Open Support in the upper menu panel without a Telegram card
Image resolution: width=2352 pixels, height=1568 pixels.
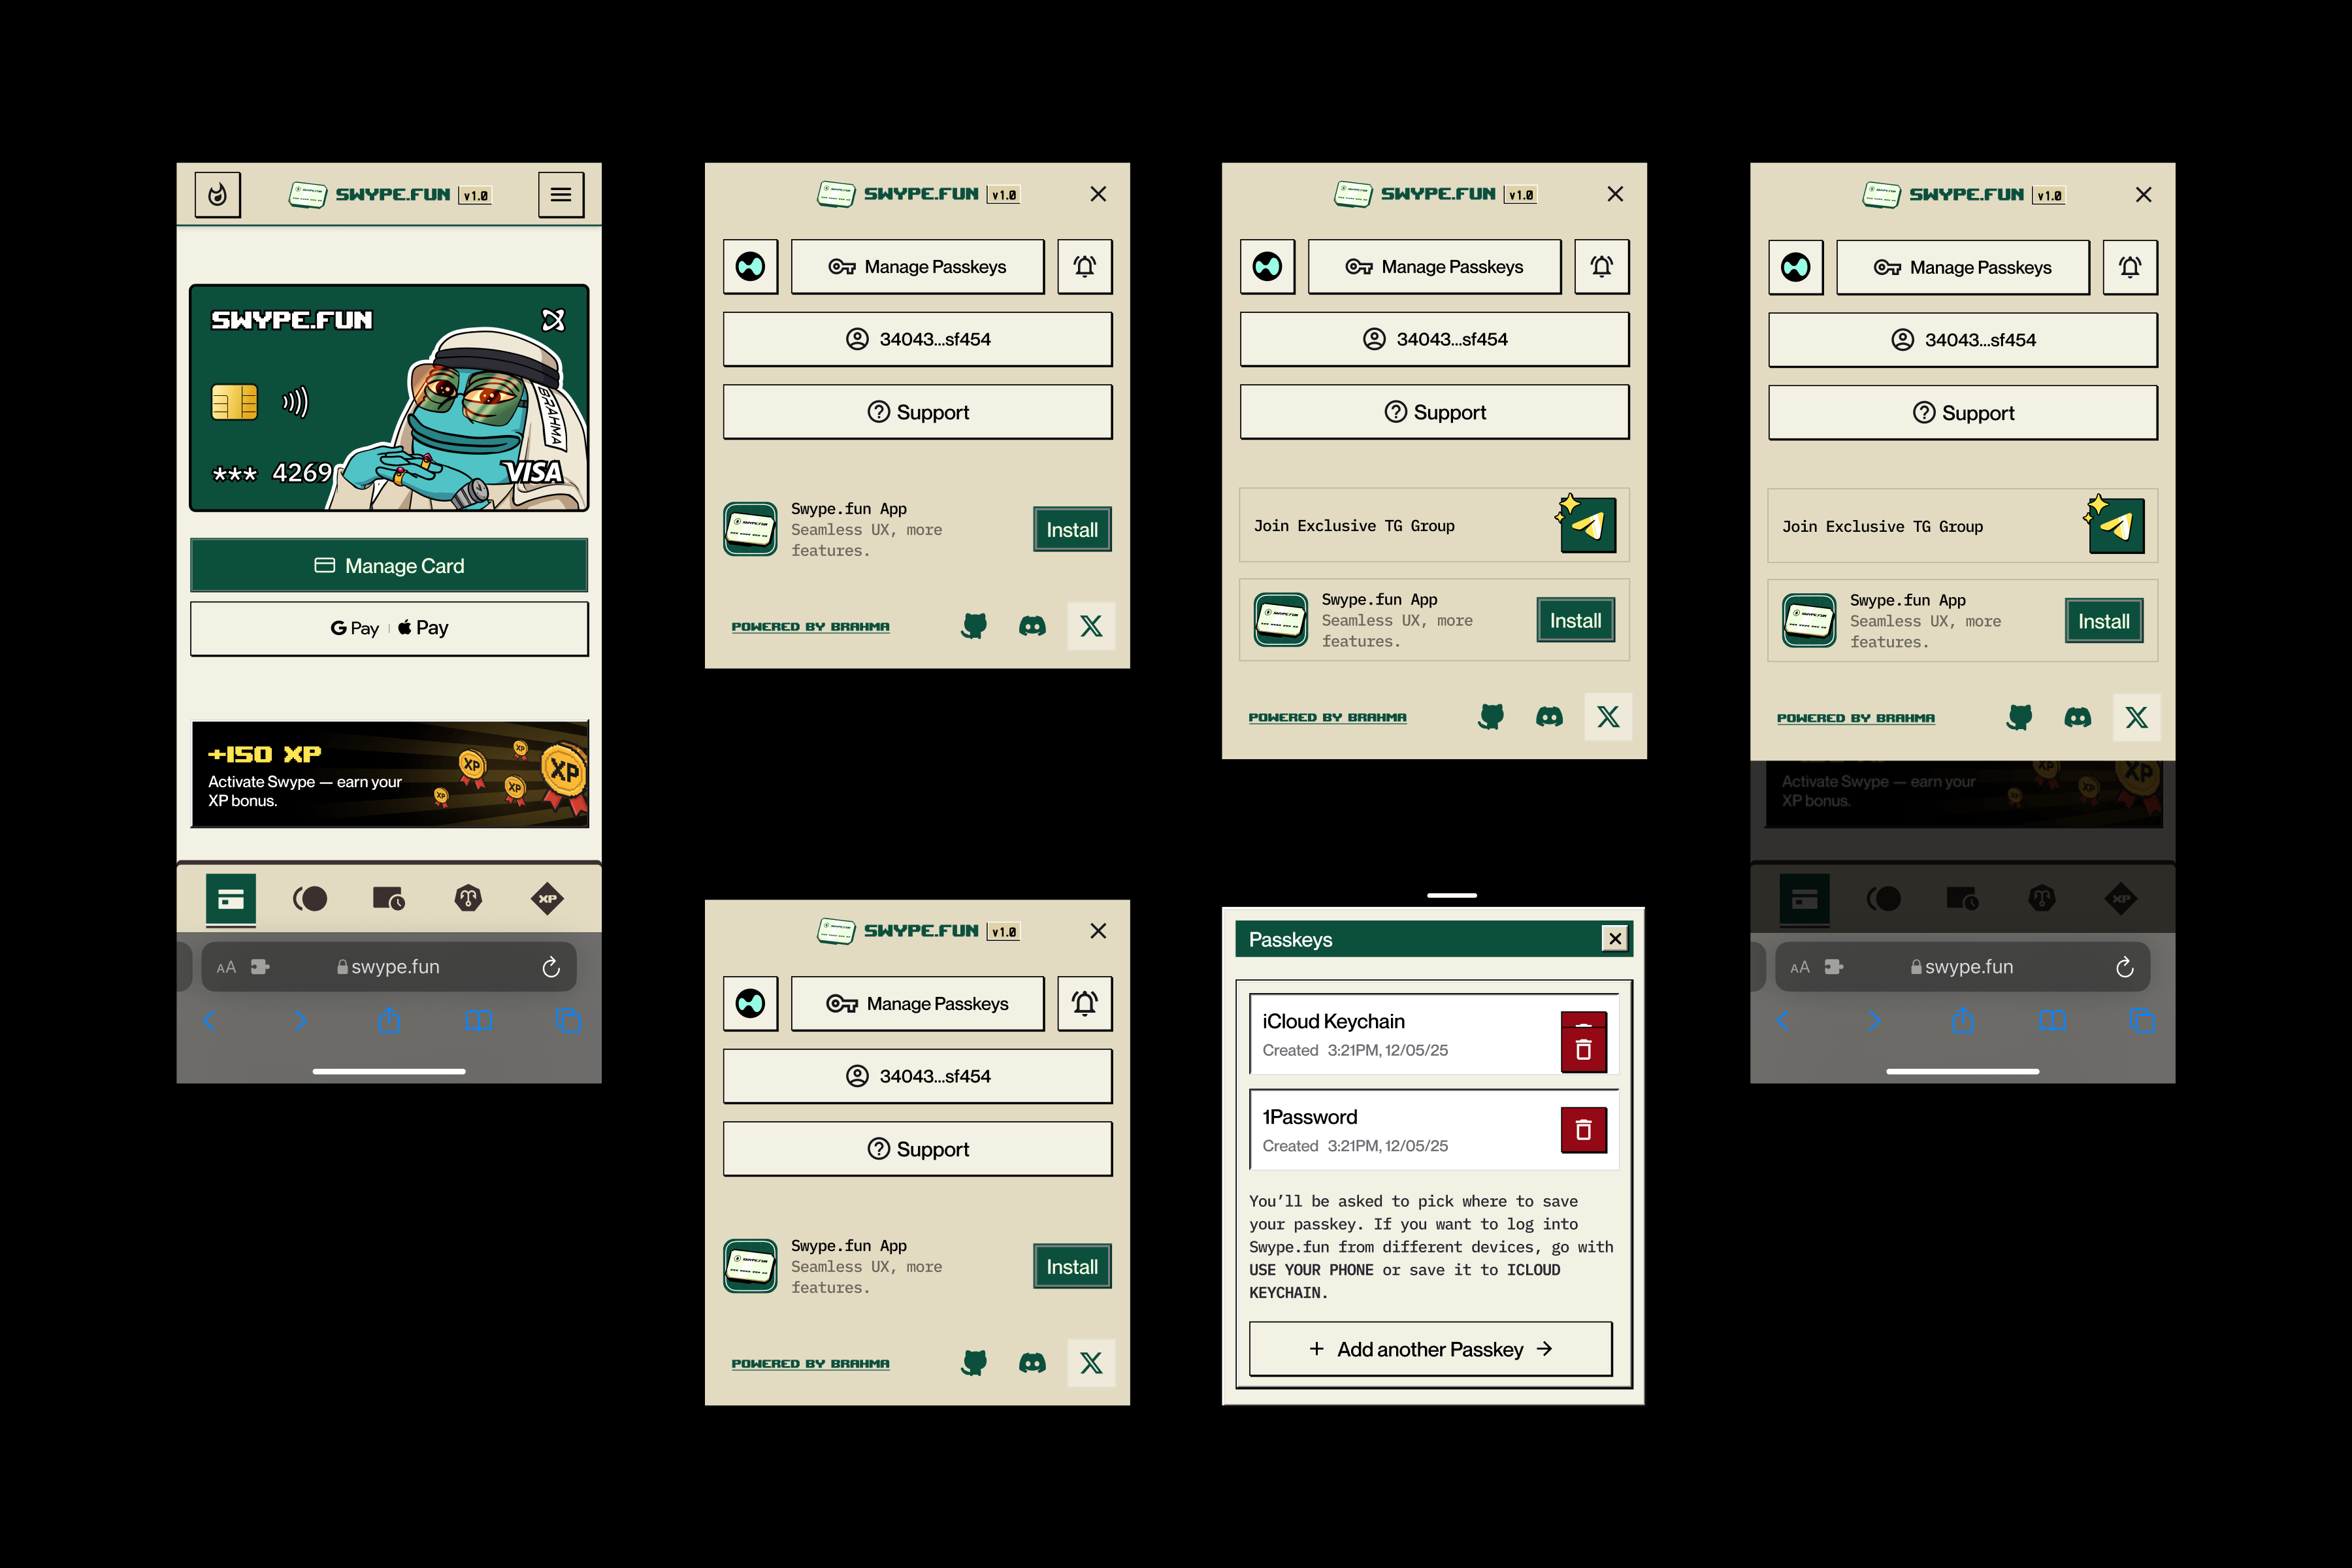(x=918, y=412)
